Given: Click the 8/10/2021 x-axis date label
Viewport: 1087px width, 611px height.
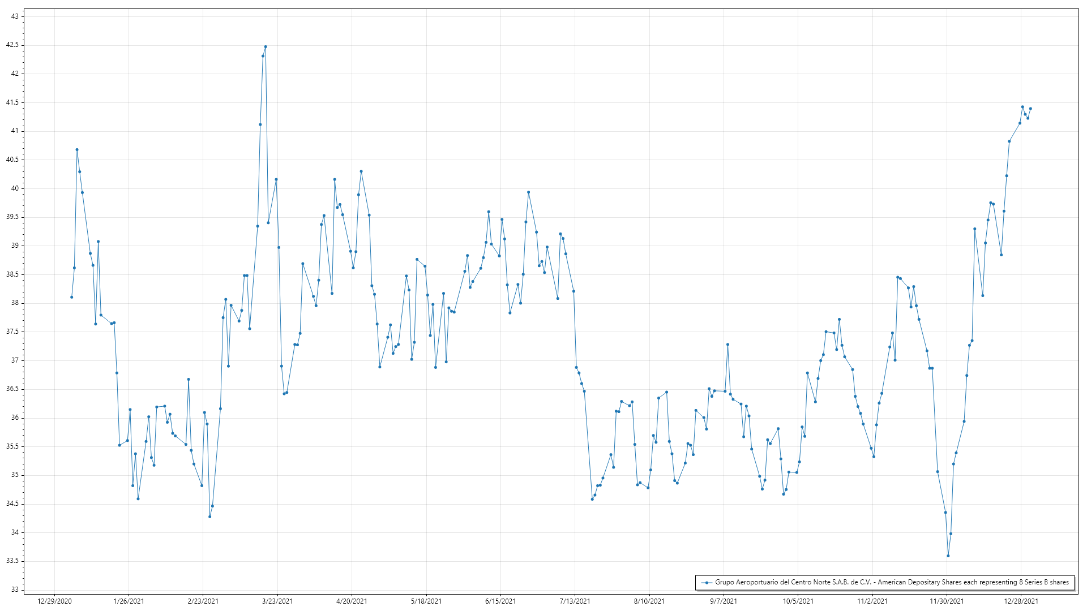Looking at the screenshot, I should point(649,601).
